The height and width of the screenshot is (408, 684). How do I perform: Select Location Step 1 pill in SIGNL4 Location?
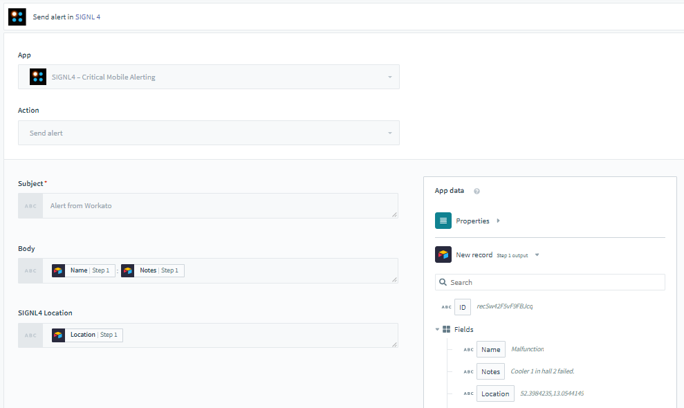87,335
